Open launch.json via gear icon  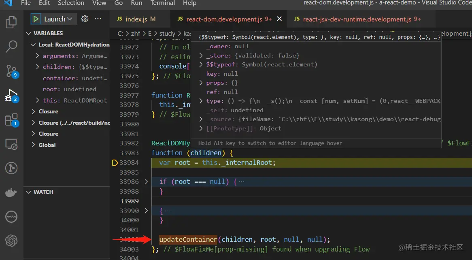(85, 19)
